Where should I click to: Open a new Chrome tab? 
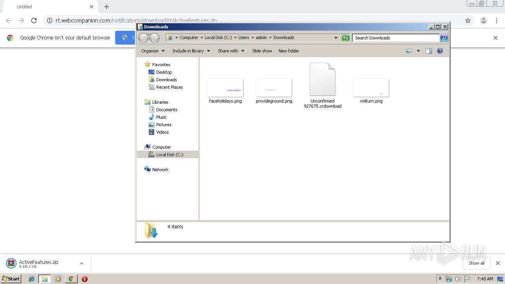pyautogui.click(x=107, y=7)
